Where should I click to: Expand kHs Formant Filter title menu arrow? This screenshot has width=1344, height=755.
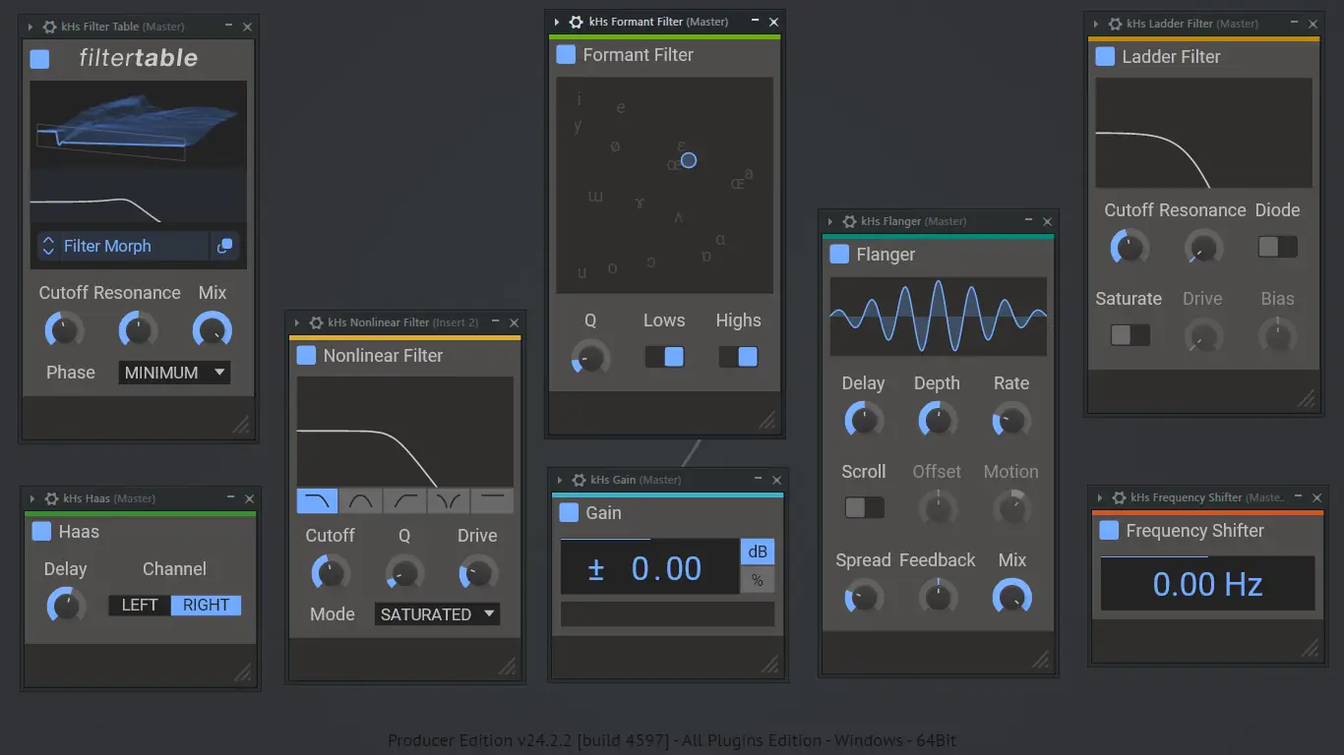[x=557, y=22]
